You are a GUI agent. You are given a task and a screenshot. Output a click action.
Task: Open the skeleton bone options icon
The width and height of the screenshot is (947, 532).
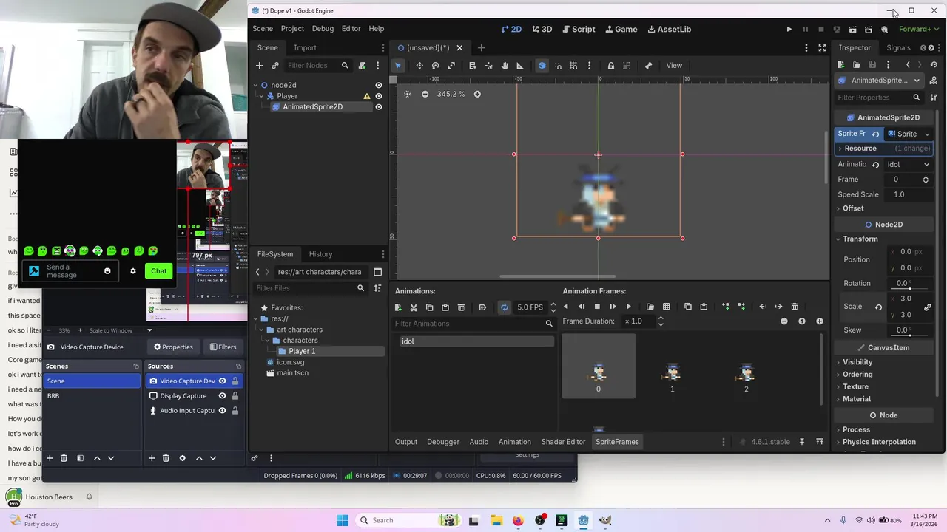tap(648, 66)
